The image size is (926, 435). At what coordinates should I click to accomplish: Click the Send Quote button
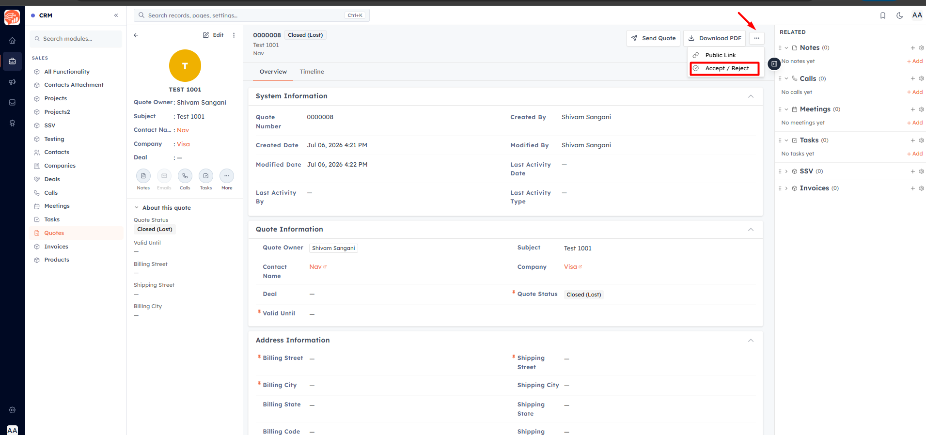653,38
